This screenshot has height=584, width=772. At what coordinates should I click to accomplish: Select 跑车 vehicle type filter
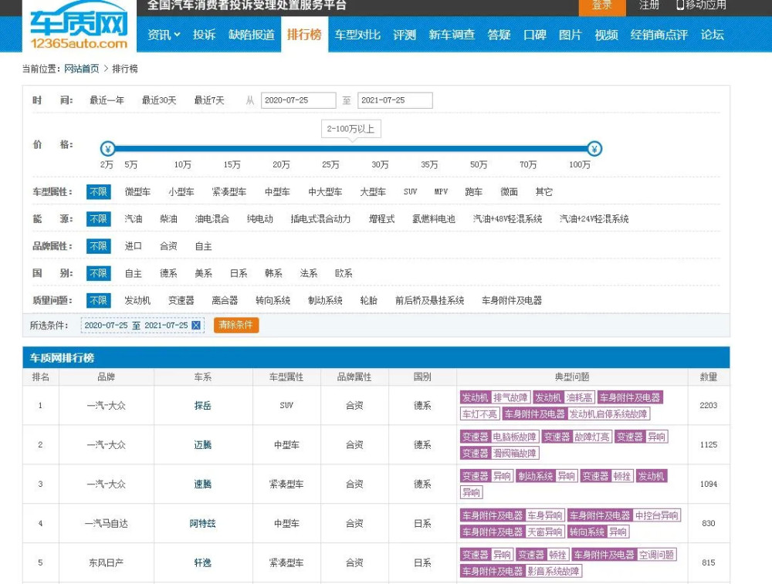[474, 192]
